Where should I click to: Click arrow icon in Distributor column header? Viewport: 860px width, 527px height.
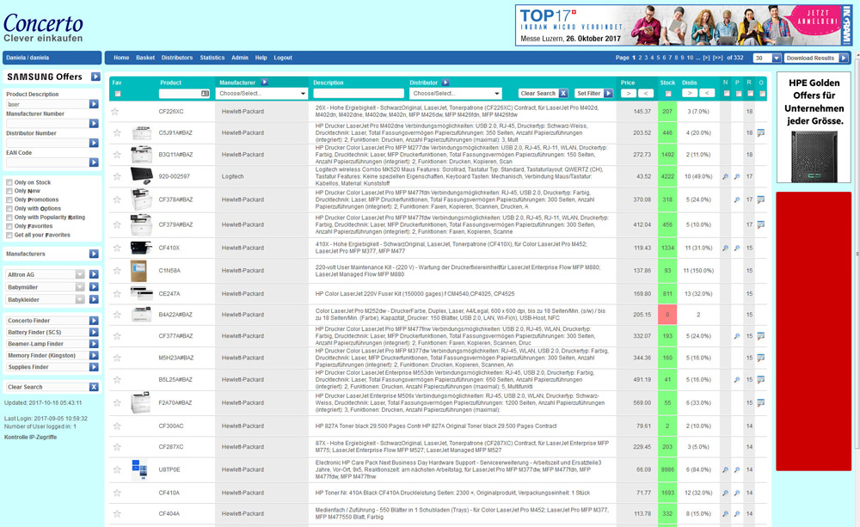(445, 83)
